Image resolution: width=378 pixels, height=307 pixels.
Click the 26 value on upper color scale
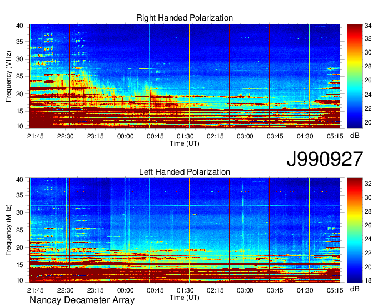click(368, 80)
